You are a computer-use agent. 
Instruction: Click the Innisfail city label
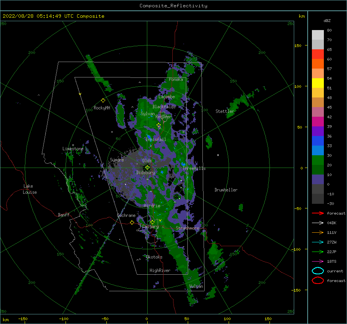coord(156,139)
